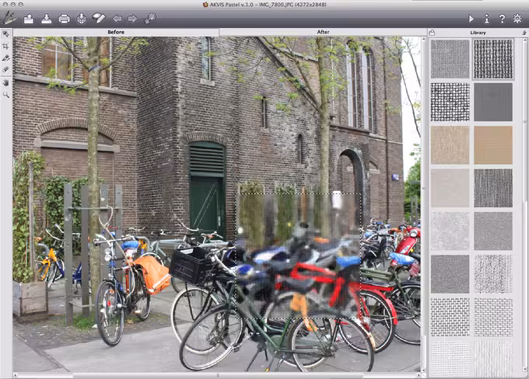529x379 pixels.
Task: Select the Hand pan tool
Action: click(5, 82)
